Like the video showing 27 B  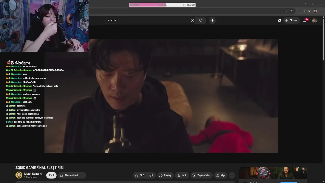(139, 175)
